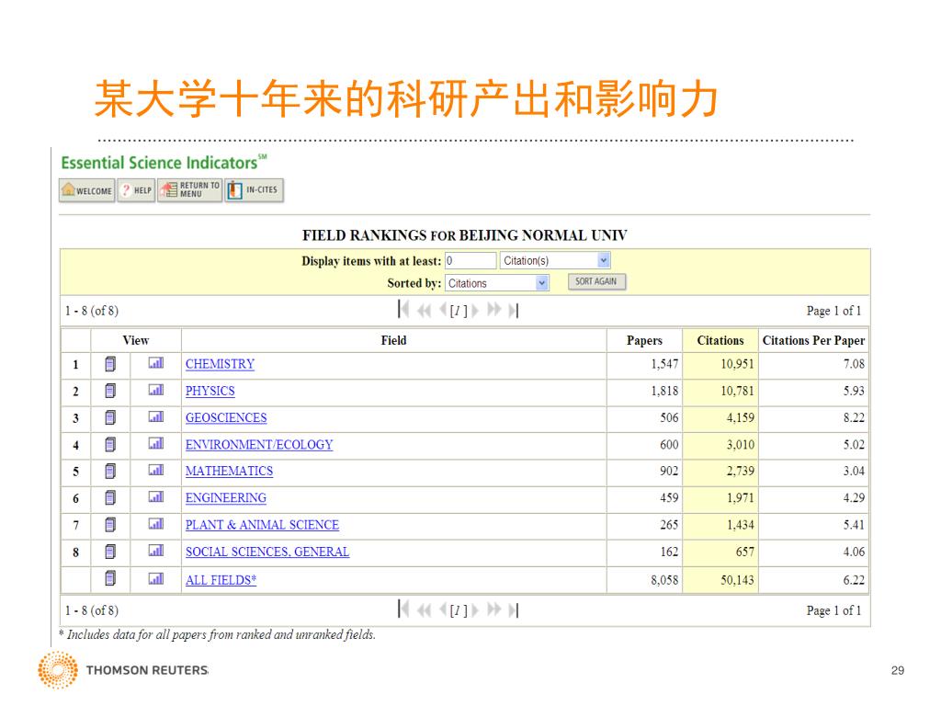Image resolution: width=941 pixels, height=706 pixels.
Task: Jump to first page in bottom pager
Action: (403, 609)
